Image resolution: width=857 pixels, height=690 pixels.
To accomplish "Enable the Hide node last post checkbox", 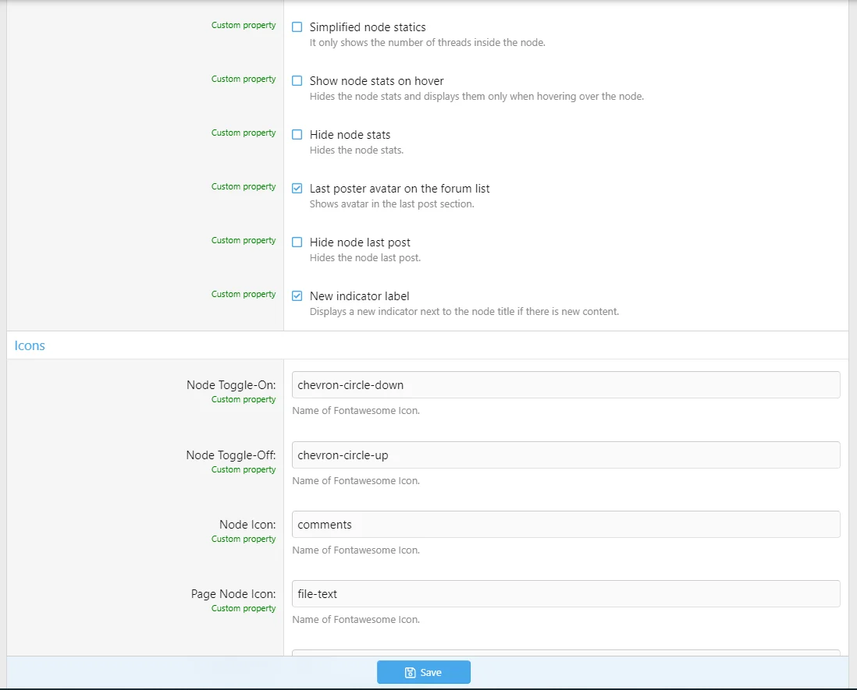I will click(297, 242).
